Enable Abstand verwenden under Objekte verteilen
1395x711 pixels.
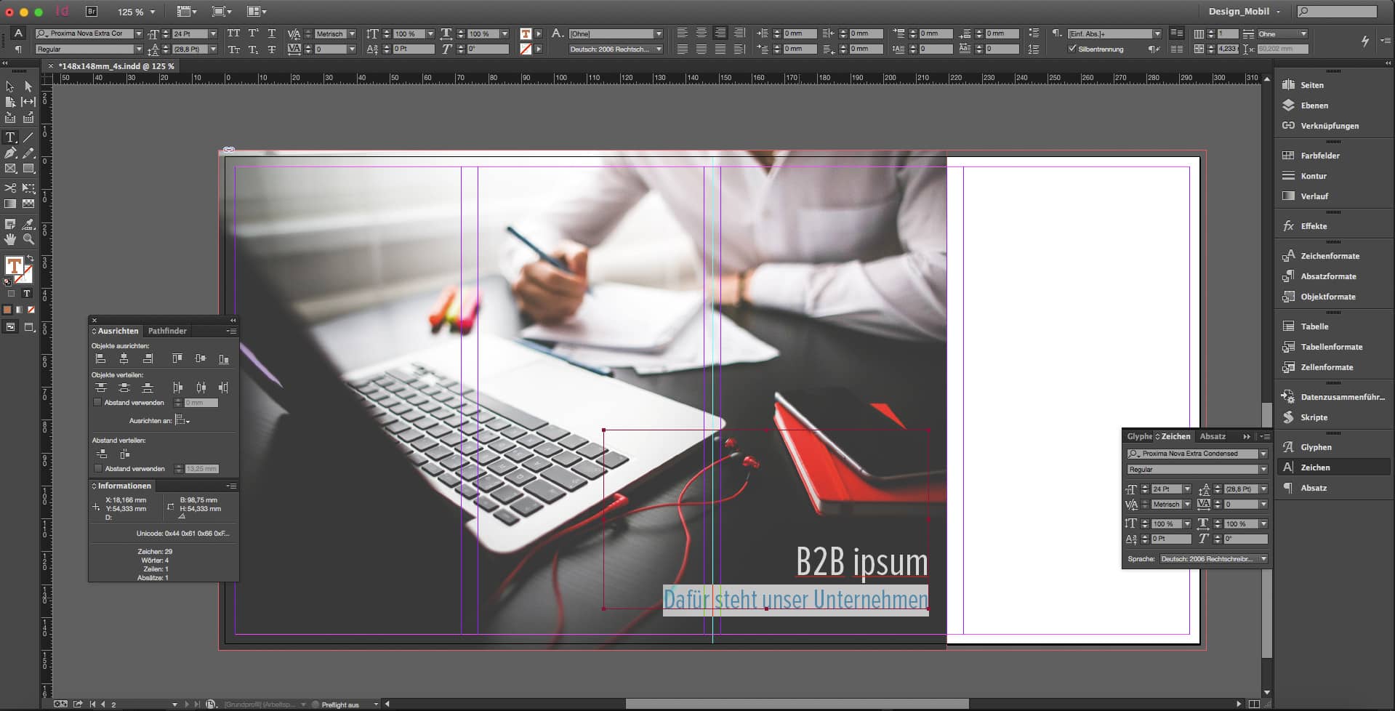[97, 402]
